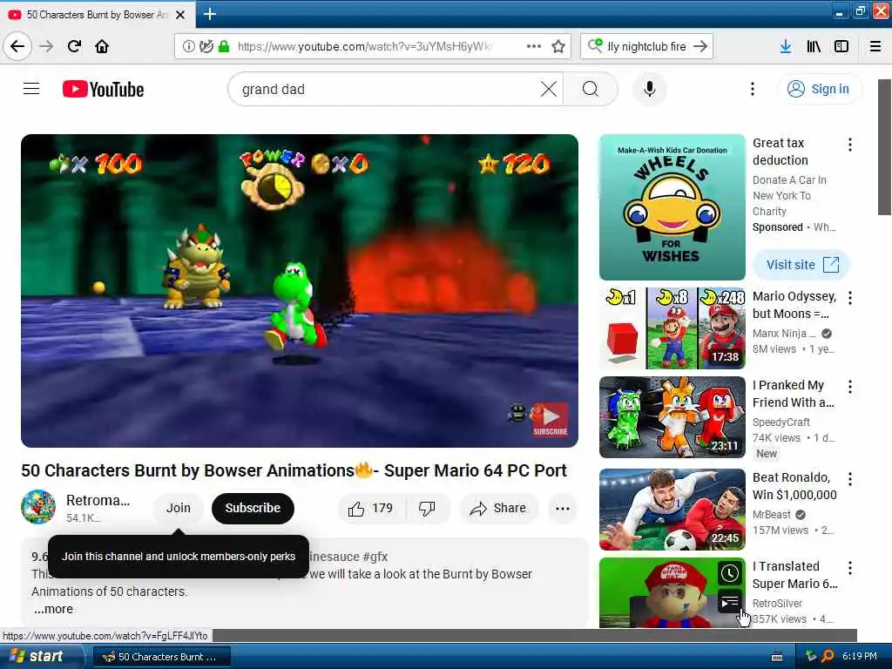Dislike the video with thumbs down
The image size is (892, 669).
[x=427, y=508]
